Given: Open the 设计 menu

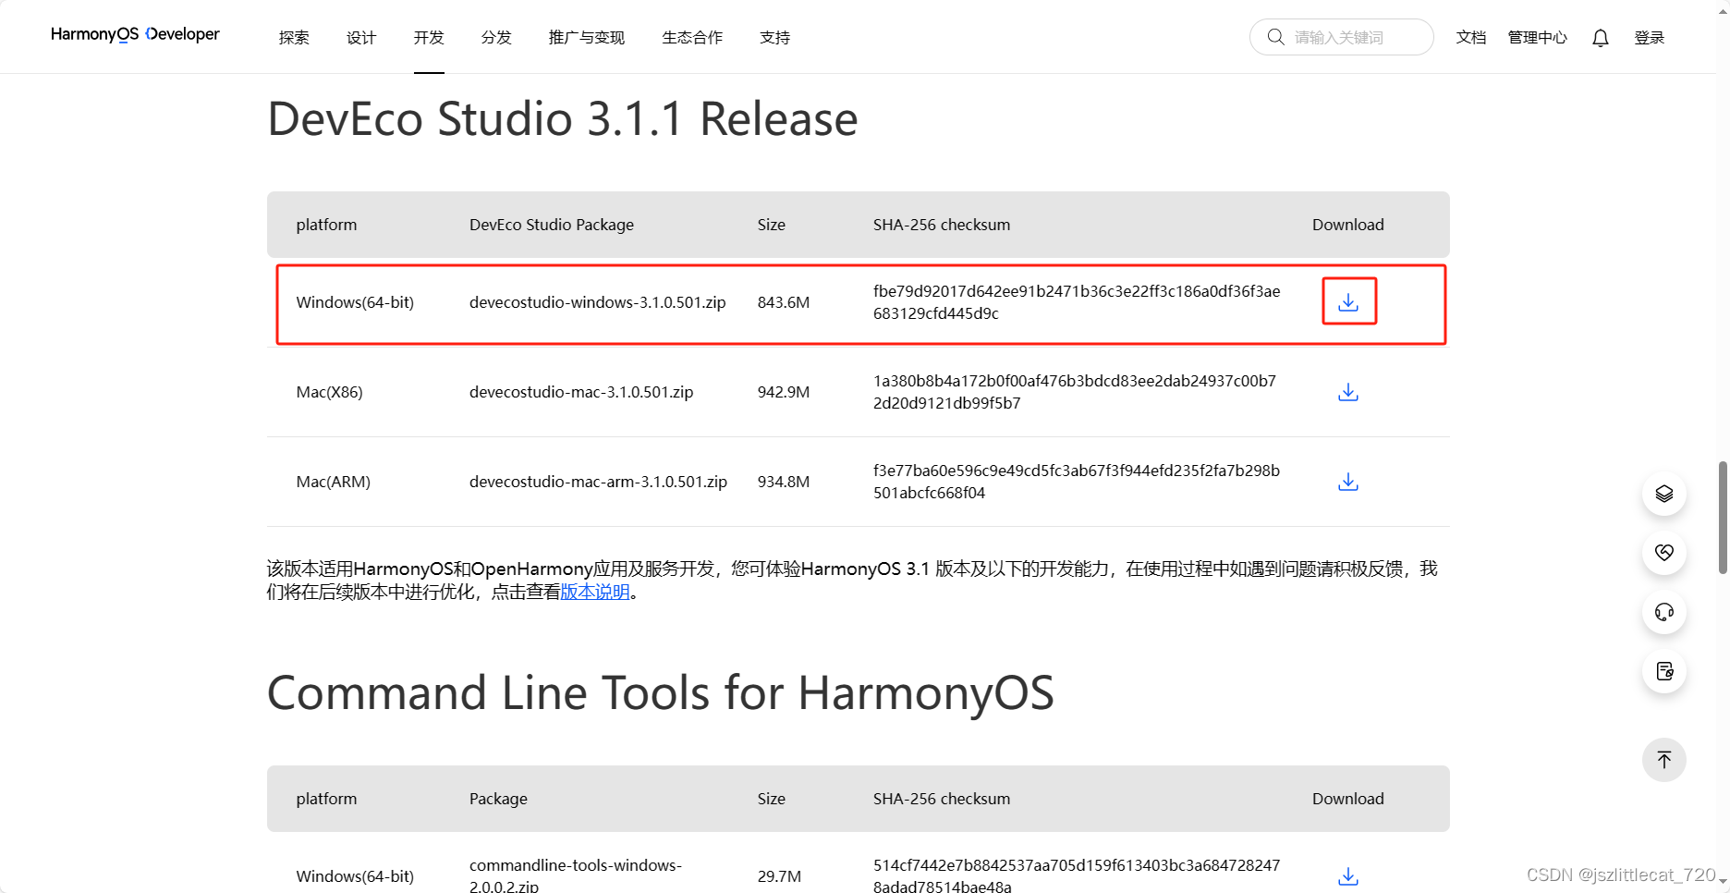Looking at the screenshot, I should point(361,38).
